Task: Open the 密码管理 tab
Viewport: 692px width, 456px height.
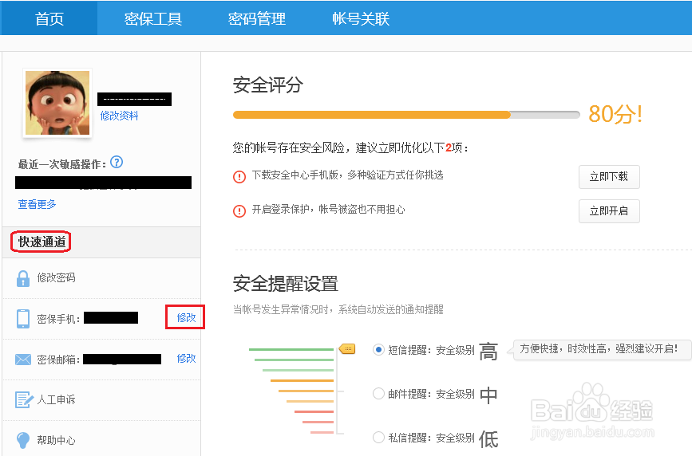Action: 257,19
